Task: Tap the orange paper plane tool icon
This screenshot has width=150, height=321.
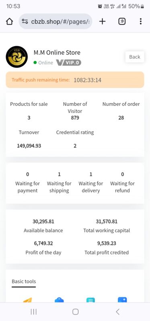Action: pyautogui.click(x=28, y=300)
